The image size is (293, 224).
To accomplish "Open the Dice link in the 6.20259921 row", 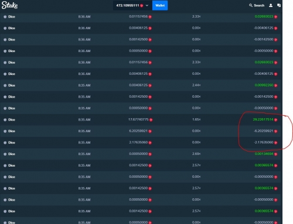I will pyautogui.click(x=12, y=131).
